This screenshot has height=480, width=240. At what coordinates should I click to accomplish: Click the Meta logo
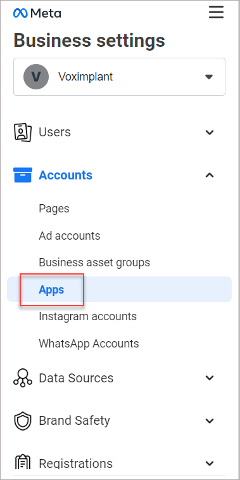[37, 13]
